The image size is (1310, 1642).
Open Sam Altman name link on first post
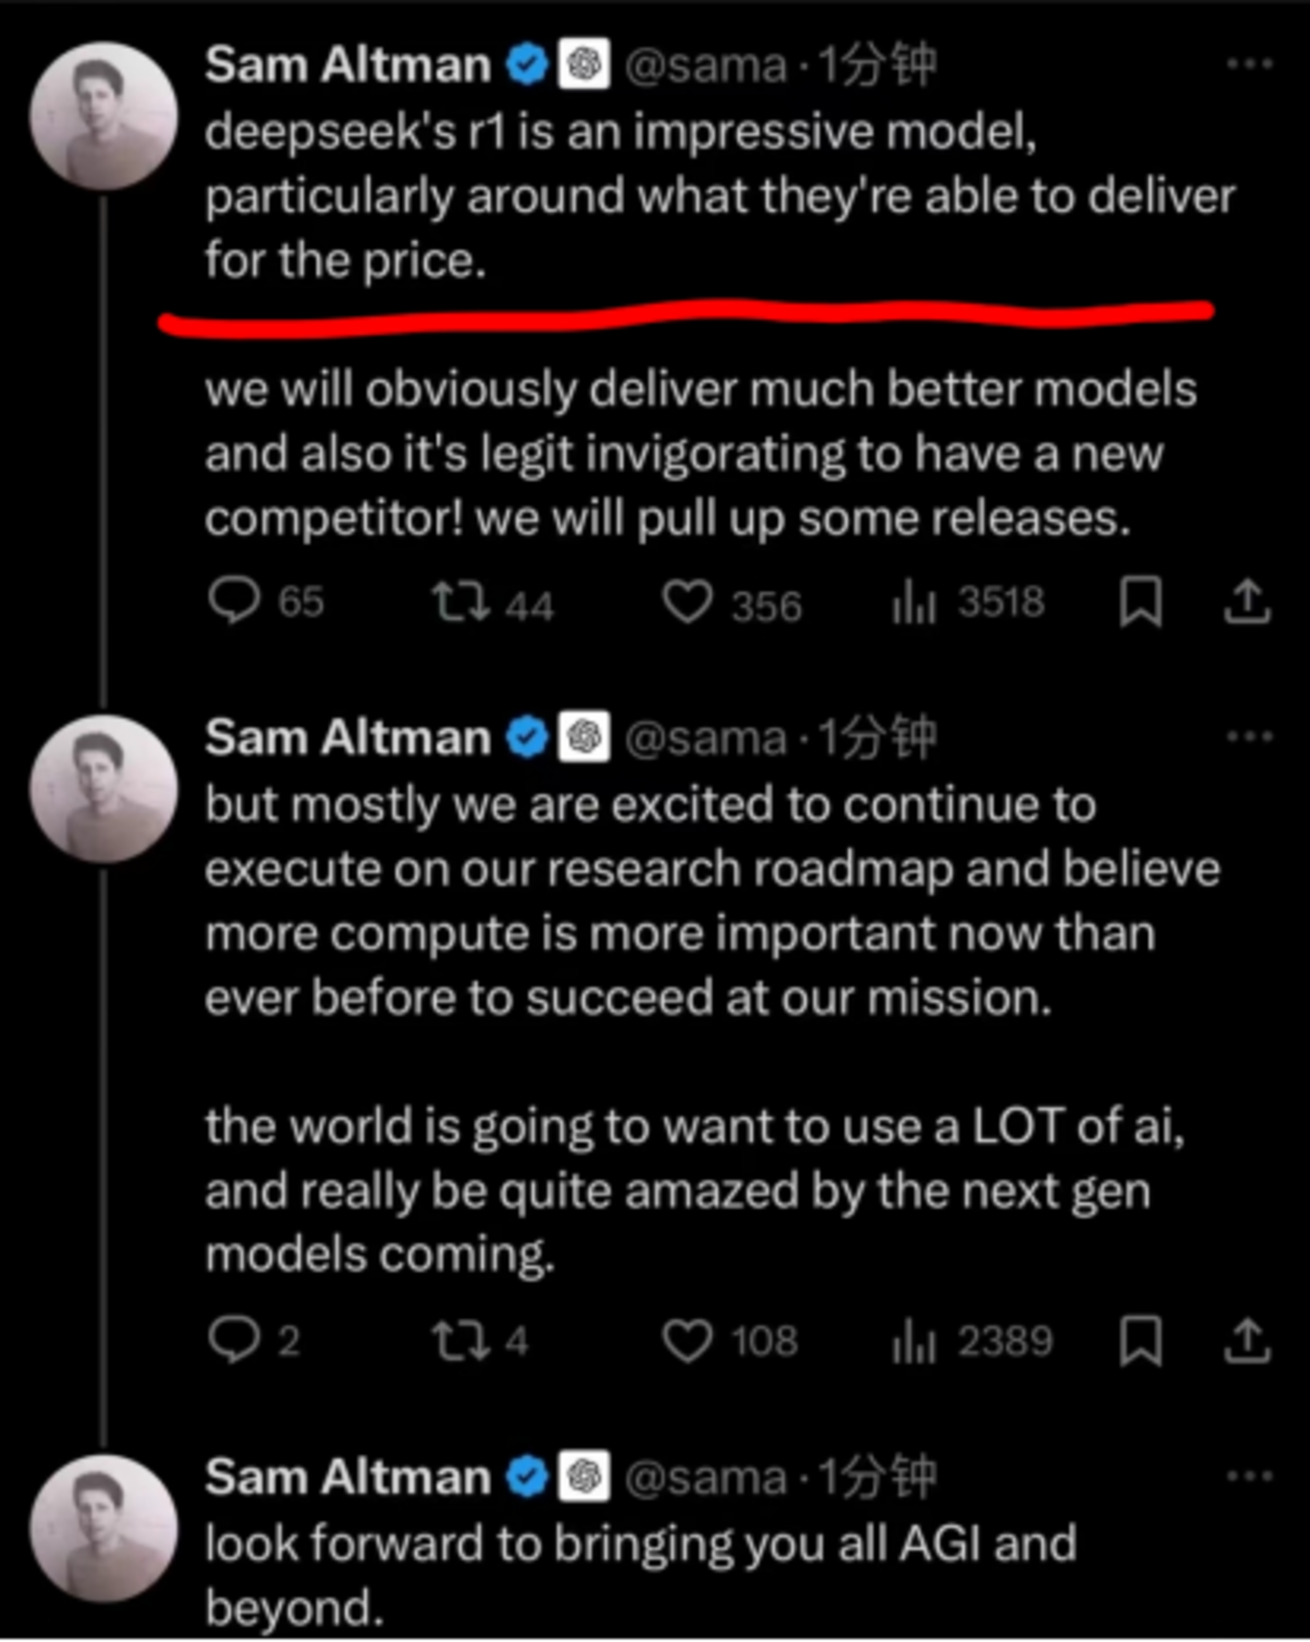point(348,65)
